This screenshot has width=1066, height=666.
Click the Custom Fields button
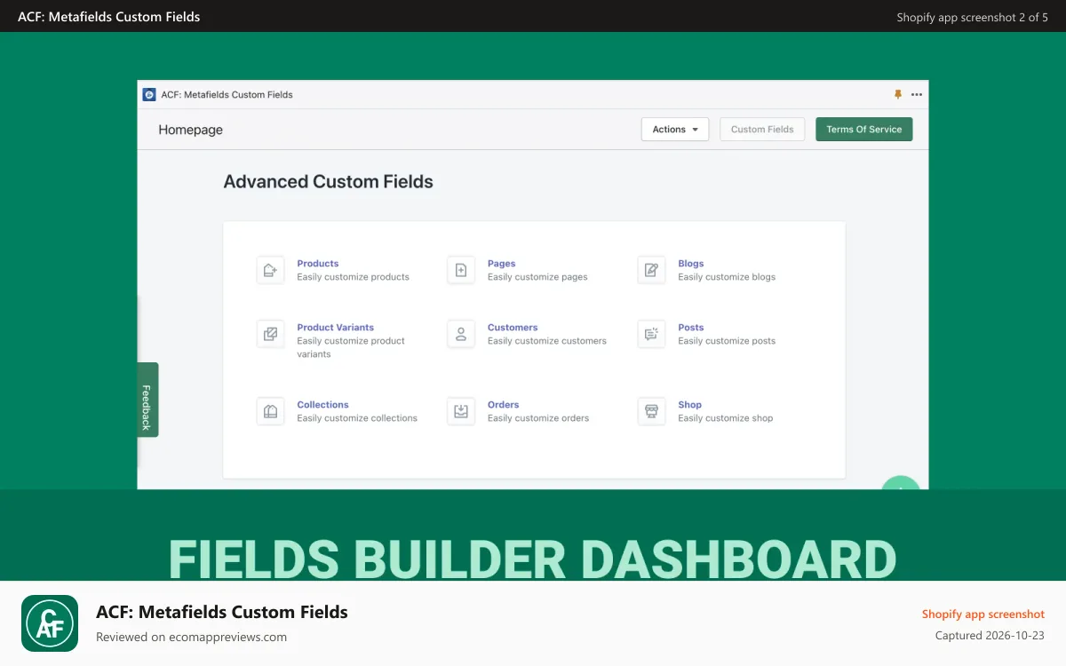pyautogui.click(x=762, y=130)
